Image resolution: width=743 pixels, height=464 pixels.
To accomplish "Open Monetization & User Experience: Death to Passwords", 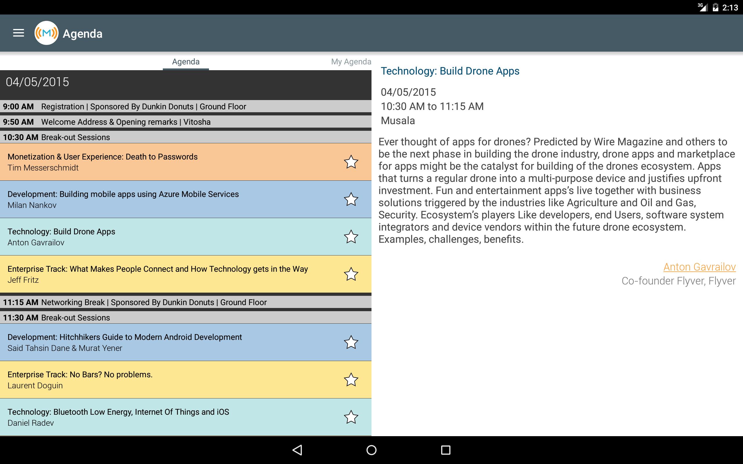I will tap(186, 162).
